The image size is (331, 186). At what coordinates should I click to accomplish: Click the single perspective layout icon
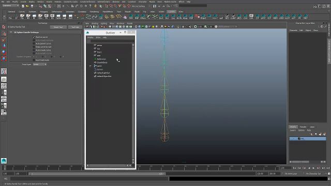coord(4,79)
